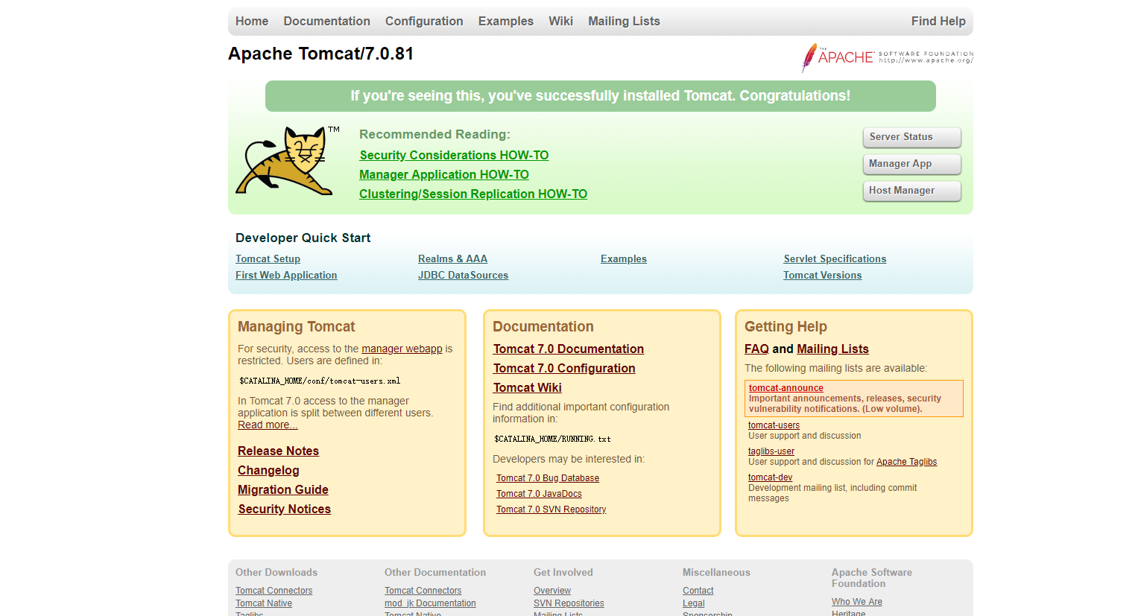Open SVN Repositories footer link
1141x616 pixels.
coord(569,603)
